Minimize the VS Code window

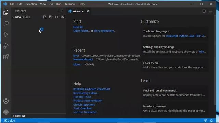click(192, 4)
